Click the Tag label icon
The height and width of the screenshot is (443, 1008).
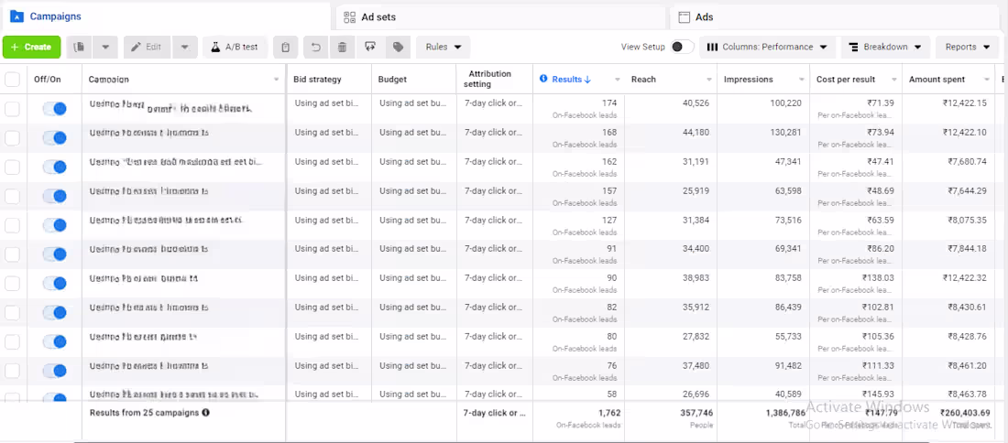[398, 47]
